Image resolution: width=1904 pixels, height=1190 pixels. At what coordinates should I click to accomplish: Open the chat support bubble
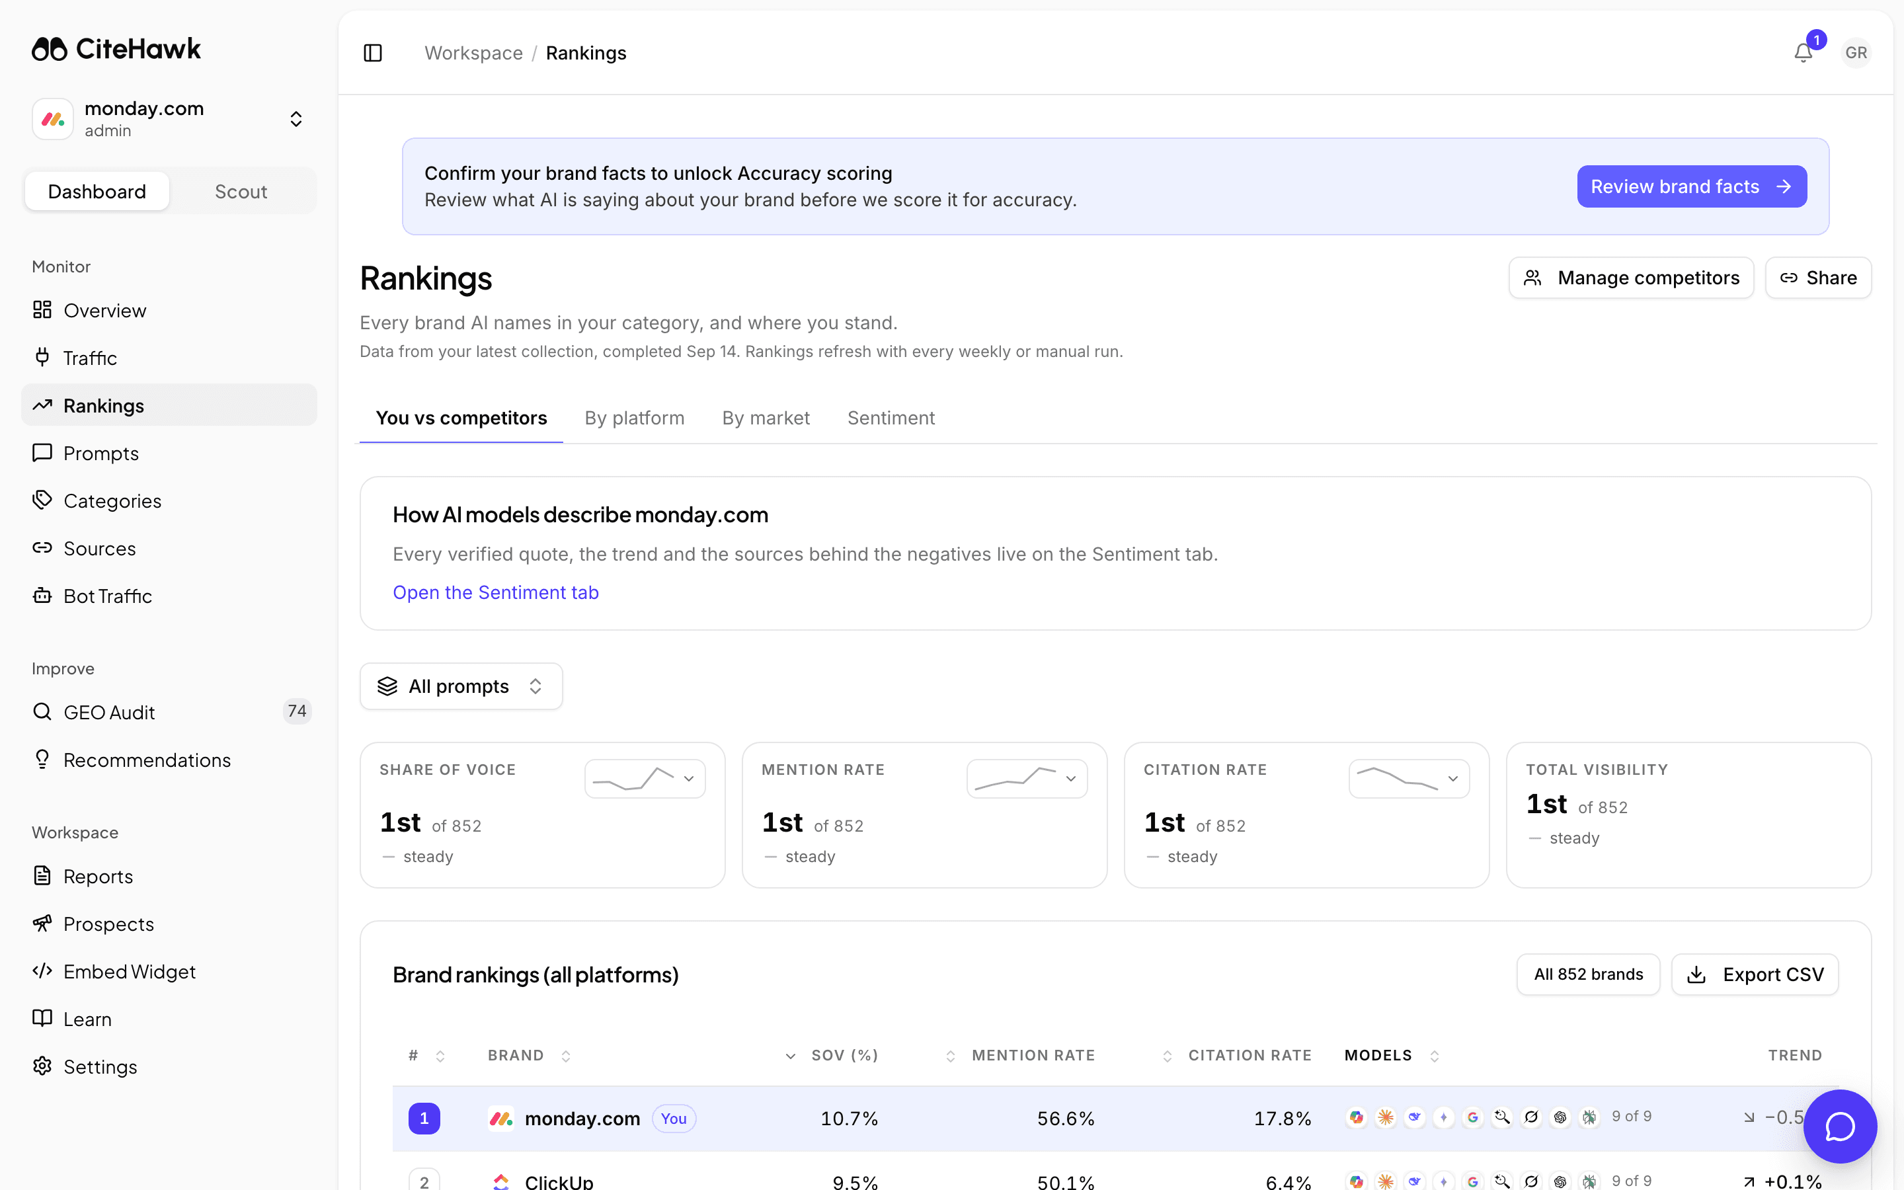[1841, 1127]
